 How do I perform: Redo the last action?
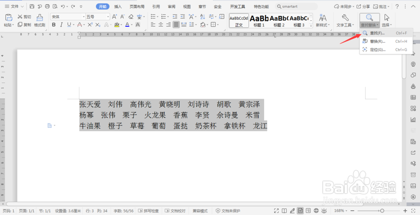coord(73,6)
